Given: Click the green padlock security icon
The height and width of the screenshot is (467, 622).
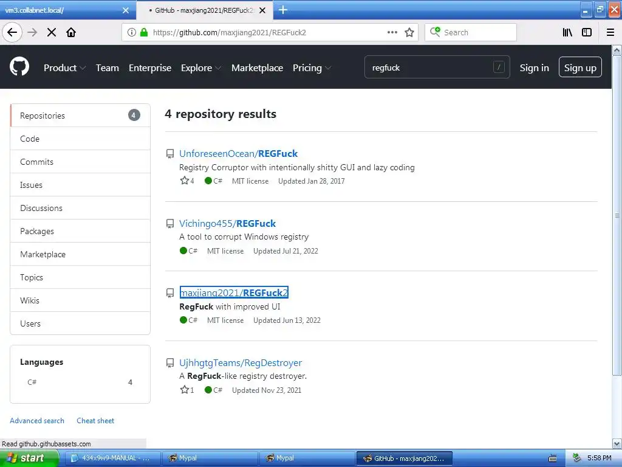Looking at the screenshot, I should 144,32.
